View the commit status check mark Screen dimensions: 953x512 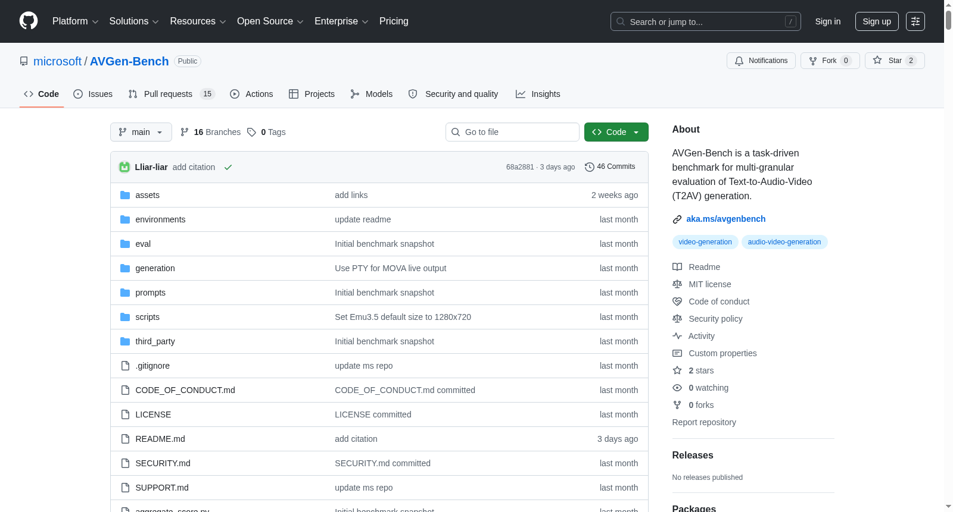228,167
